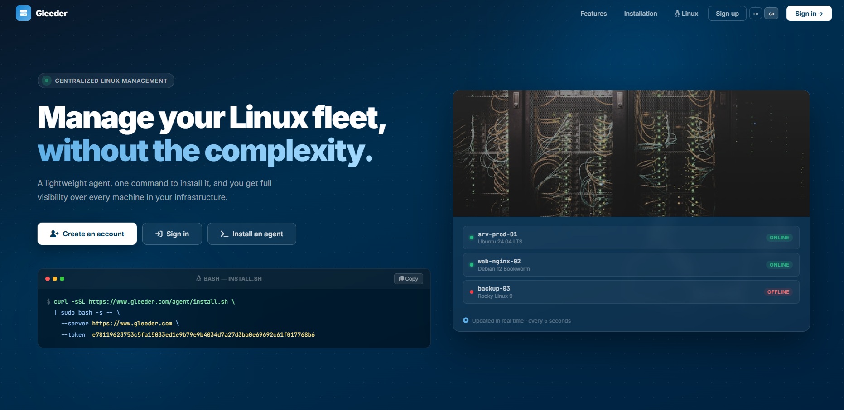Click the yellow dot in the terminal title bar
The image size is (844, 410).
point(55,279)
